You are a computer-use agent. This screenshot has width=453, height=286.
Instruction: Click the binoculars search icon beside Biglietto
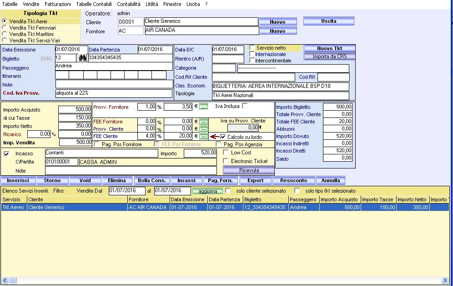click(x=82, y=58)
